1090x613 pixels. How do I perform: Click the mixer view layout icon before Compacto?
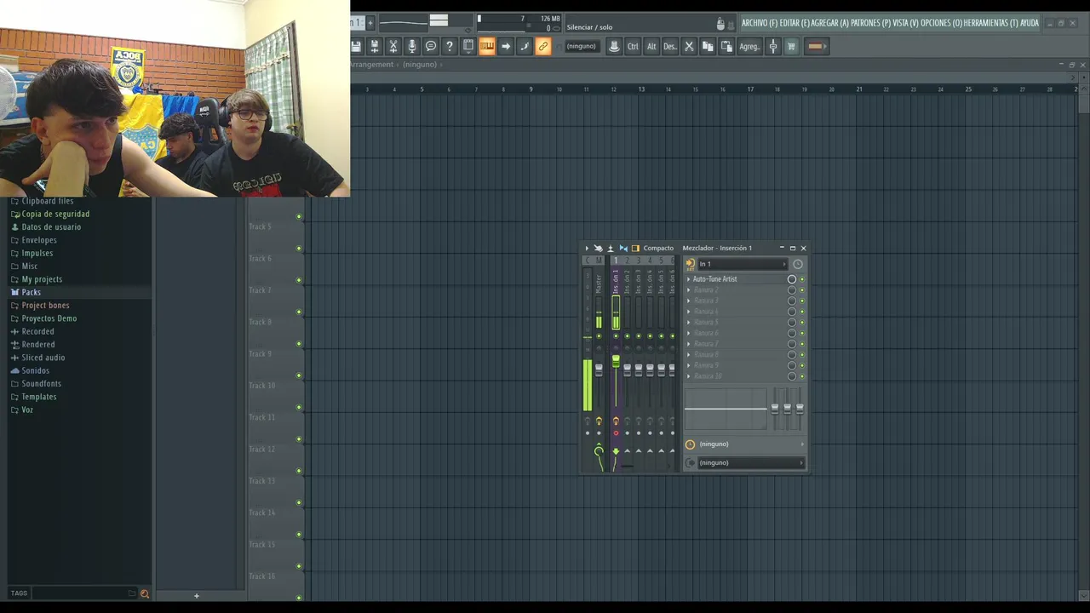pos(635,248)
